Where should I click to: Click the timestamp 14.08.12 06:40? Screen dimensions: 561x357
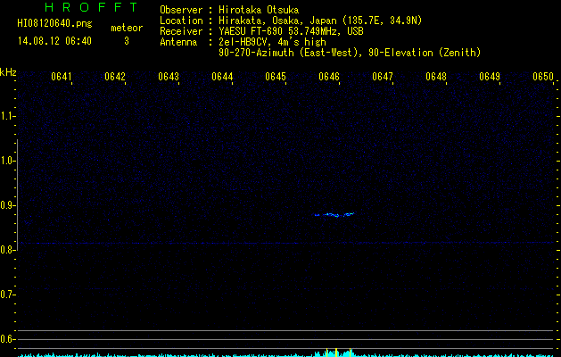(x=54, y=41)
